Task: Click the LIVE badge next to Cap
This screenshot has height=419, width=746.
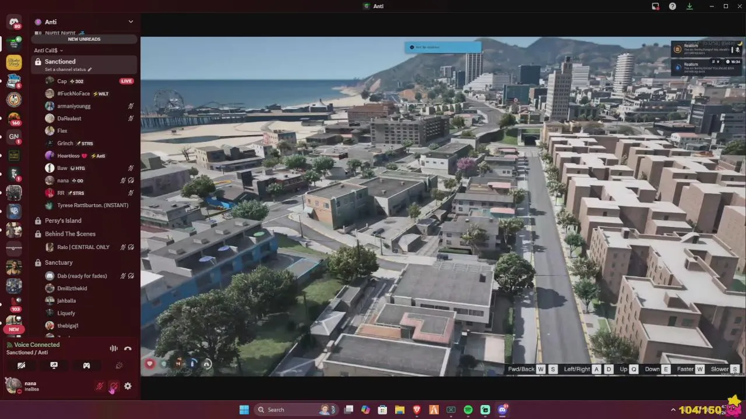Action: point(126,81)
